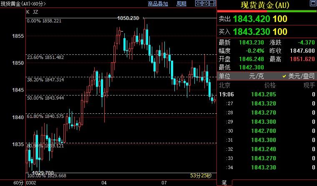Click the yellow 现货黄金(AU) panel heading
The image size is (317, 186).
(x=265, y=5)
